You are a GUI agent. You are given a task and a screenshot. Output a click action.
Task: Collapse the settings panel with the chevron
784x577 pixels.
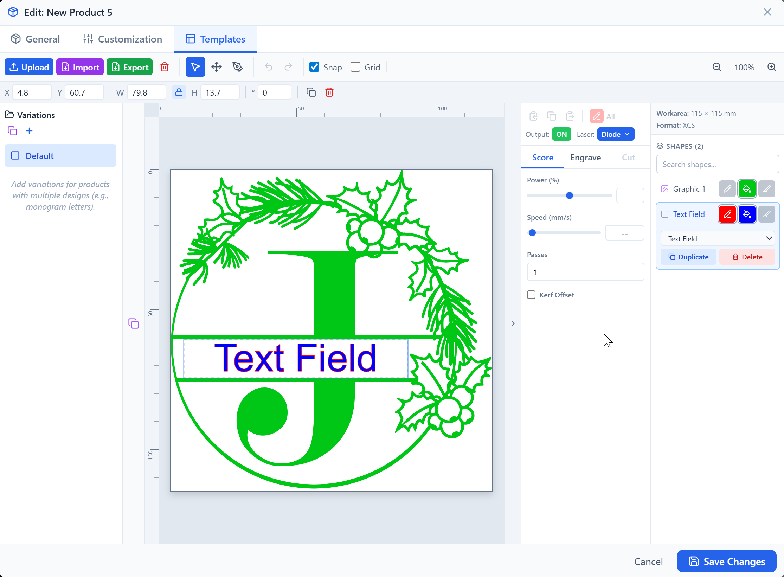(x=513, y=323)
